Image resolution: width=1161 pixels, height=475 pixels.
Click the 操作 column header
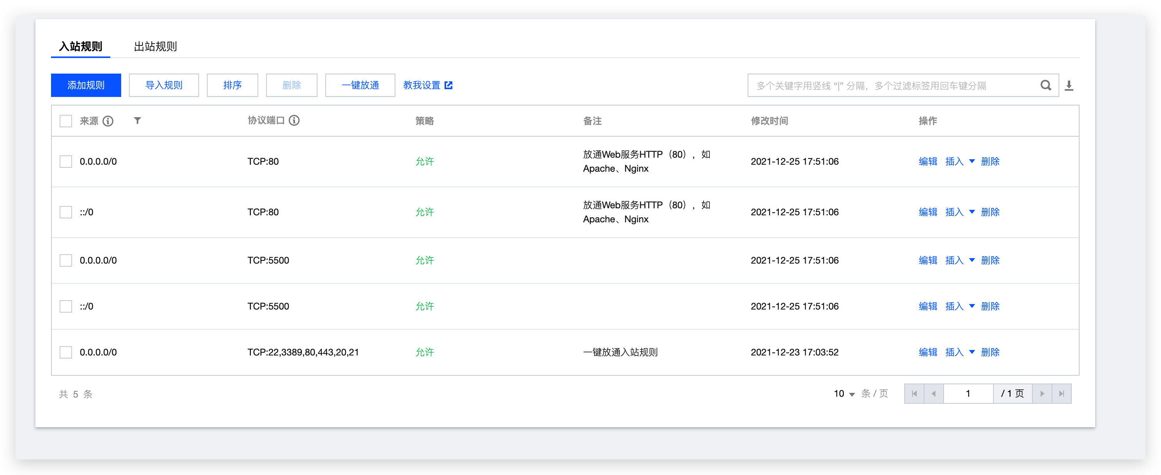[x=928, y=121]
